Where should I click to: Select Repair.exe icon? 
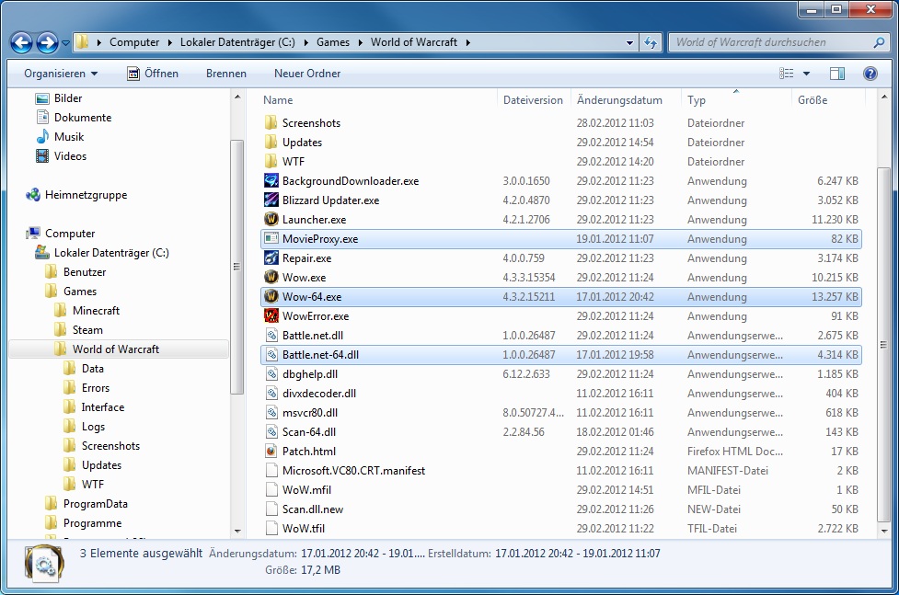271,257
